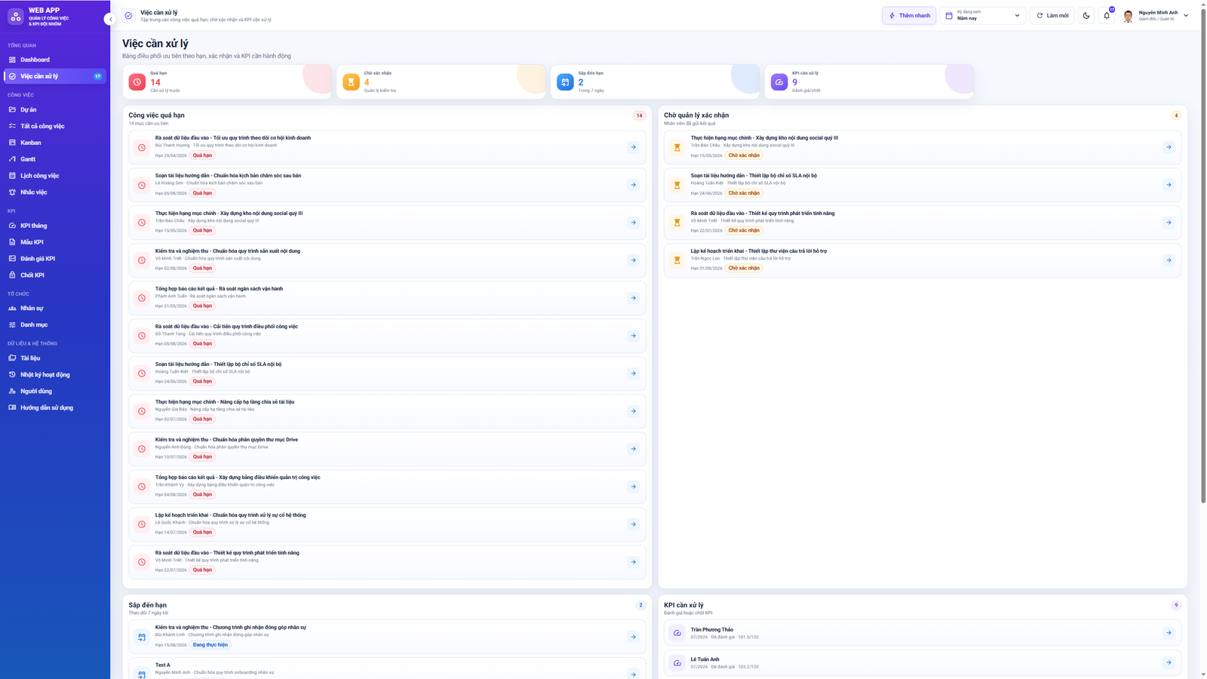The height and width of the screenshot is (679, 1207).
Task: Click the Tài liệu folder icon
Action: click(x=12, y=358)
